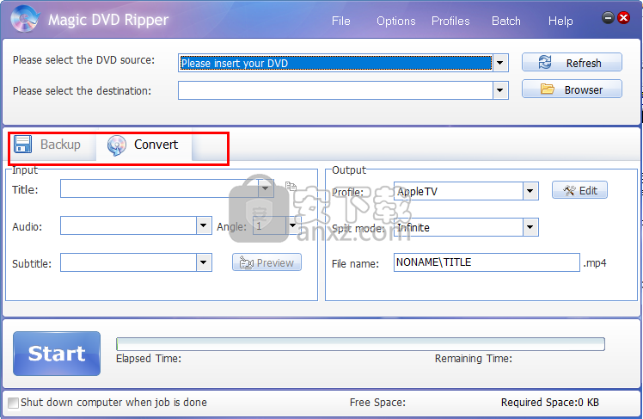Click the Convert disc icon
Image resolution: width=643 pixels, height=419 pixels.
pyautogui.click(x=116, y=145)
